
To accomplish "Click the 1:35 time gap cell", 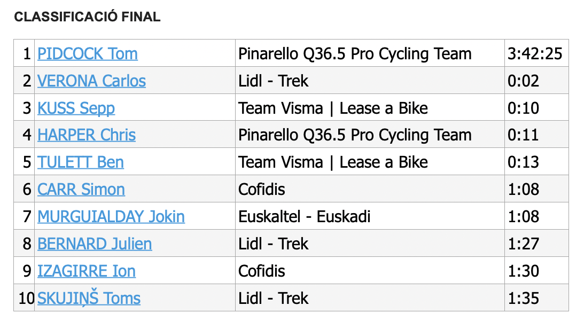I will 536,297.
